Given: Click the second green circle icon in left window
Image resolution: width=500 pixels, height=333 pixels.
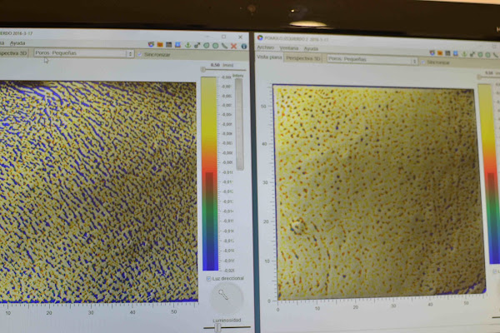Looking at the screenshot, I should (215, 46).
